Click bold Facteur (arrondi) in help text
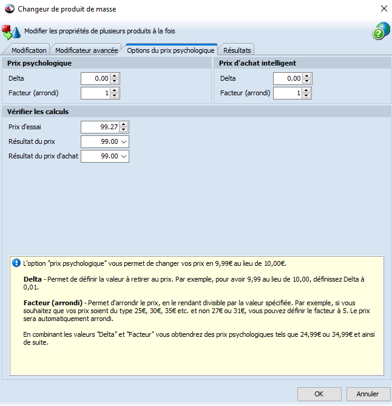Screen dimensions: 392x406 click(53, 303)
